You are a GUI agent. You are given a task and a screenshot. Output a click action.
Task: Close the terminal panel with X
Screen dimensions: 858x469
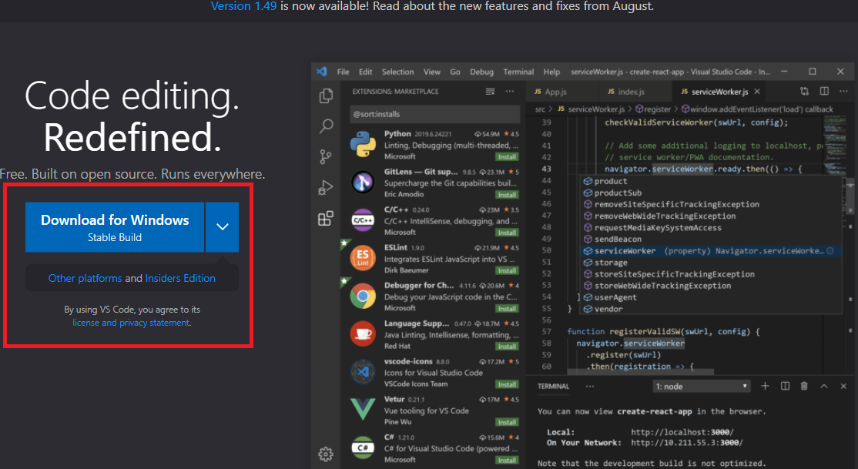click(843, 386)
